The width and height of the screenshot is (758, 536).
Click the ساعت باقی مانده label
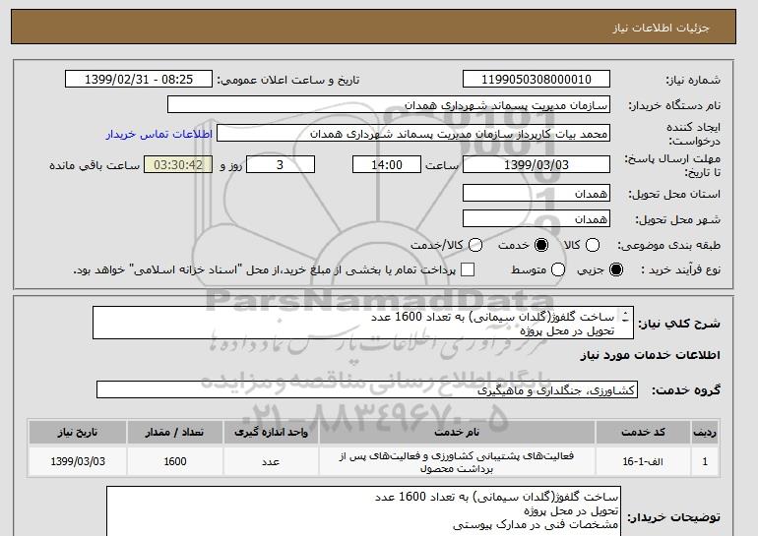click(95, 165)
